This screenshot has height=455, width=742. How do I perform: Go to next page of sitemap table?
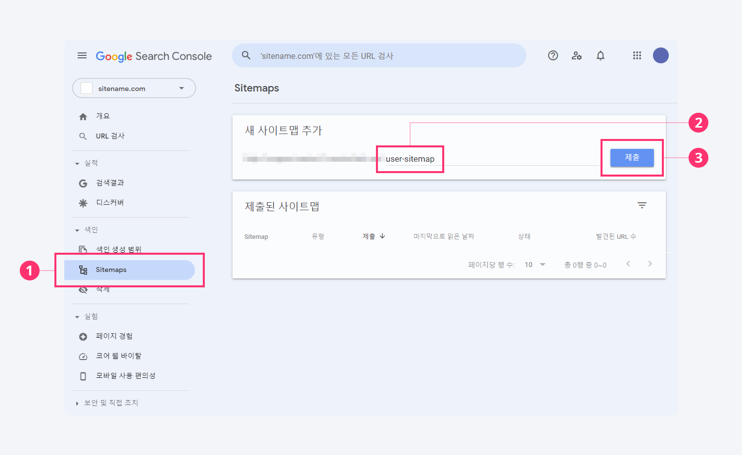(650, 264)
